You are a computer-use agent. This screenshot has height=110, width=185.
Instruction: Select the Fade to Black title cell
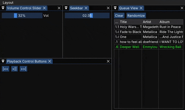(x=130, y=32)
